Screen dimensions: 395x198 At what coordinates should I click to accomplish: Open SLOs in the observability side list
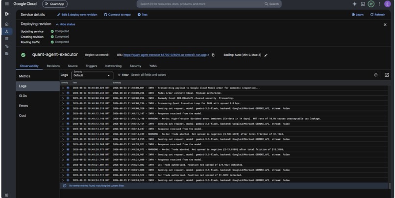pyautogui.click(x=38, y=96)
